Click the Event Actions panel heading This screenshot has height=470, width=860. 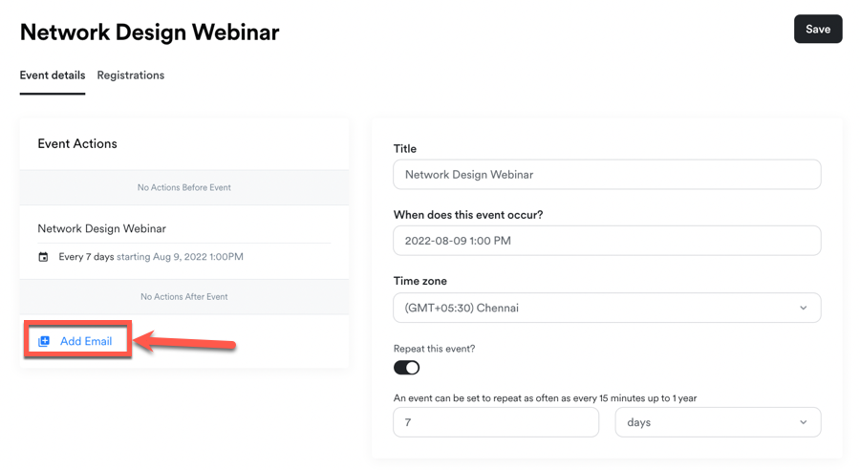point(77,144)
